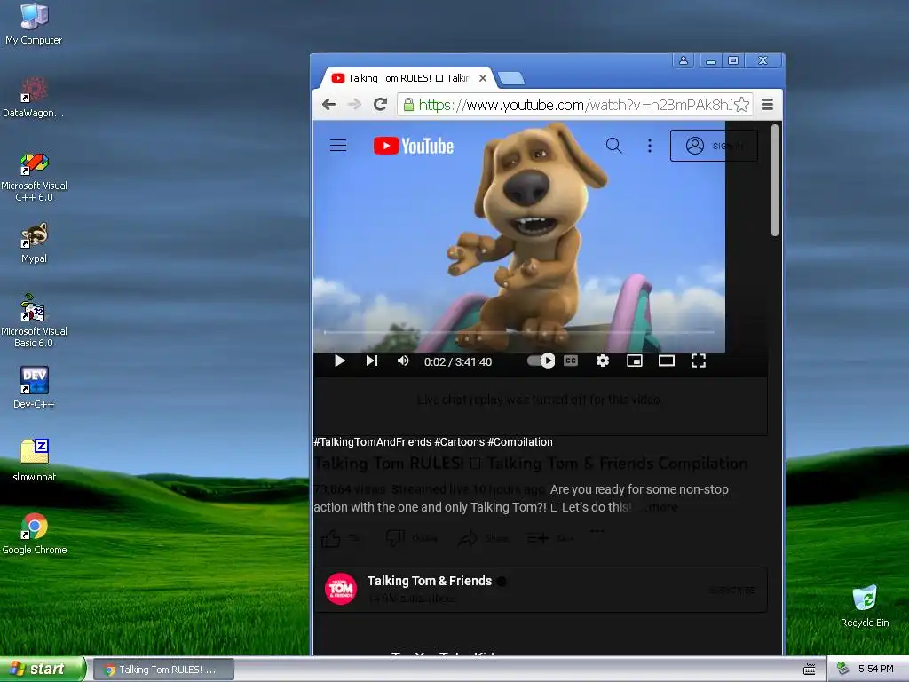Close the Talking Tom RULES! tab
Image resolution: width=909 pixels, height=682 pixels.
[482, 78]
